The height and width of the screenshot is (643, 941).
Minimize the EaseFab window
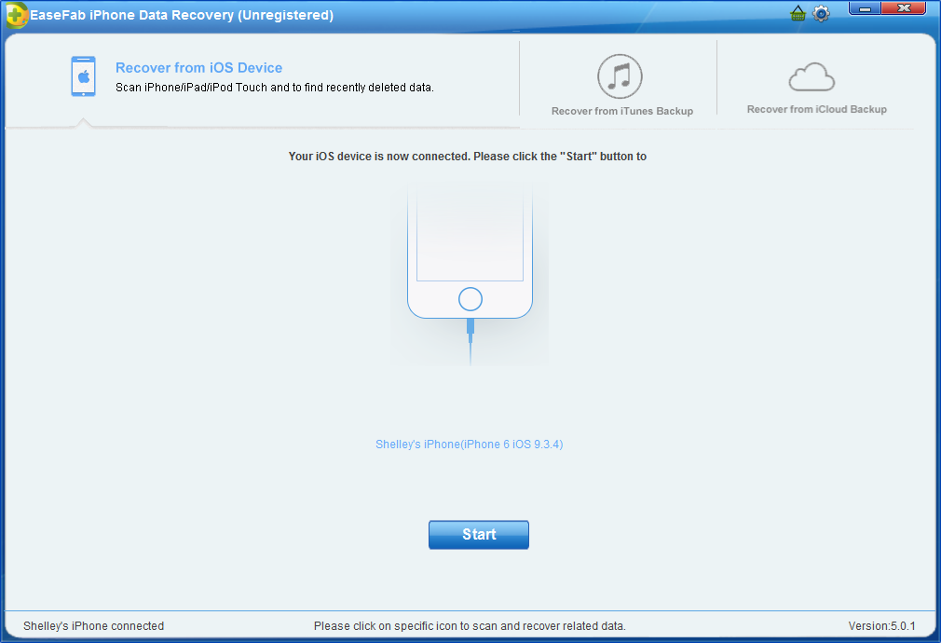pyautogui.click(x=866, y=9)
